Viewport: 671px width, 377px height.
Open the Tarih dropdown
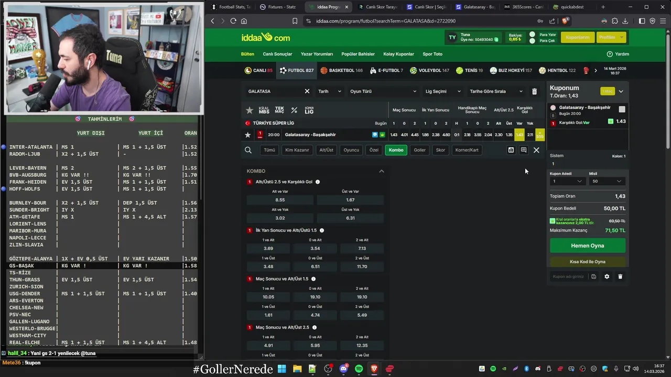coord(330,91)
